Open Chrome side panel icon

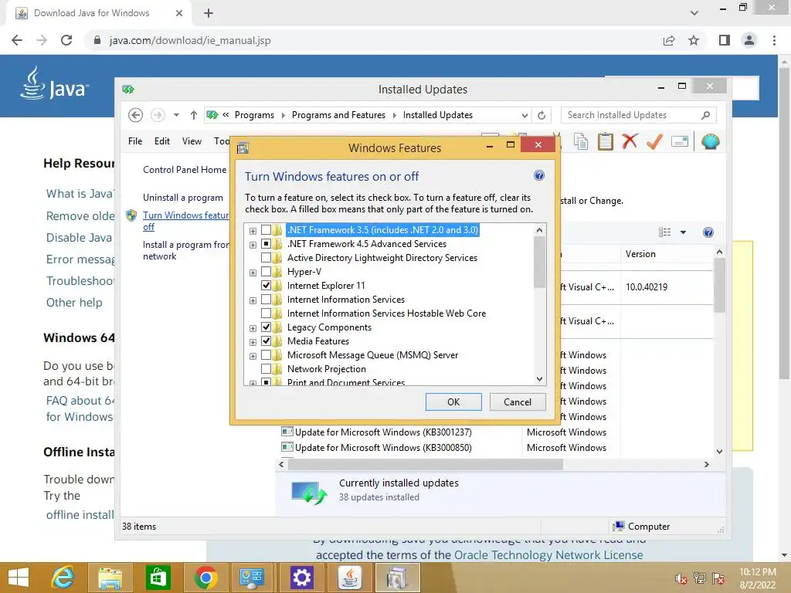pyautogui.click(x=725, y=40)
